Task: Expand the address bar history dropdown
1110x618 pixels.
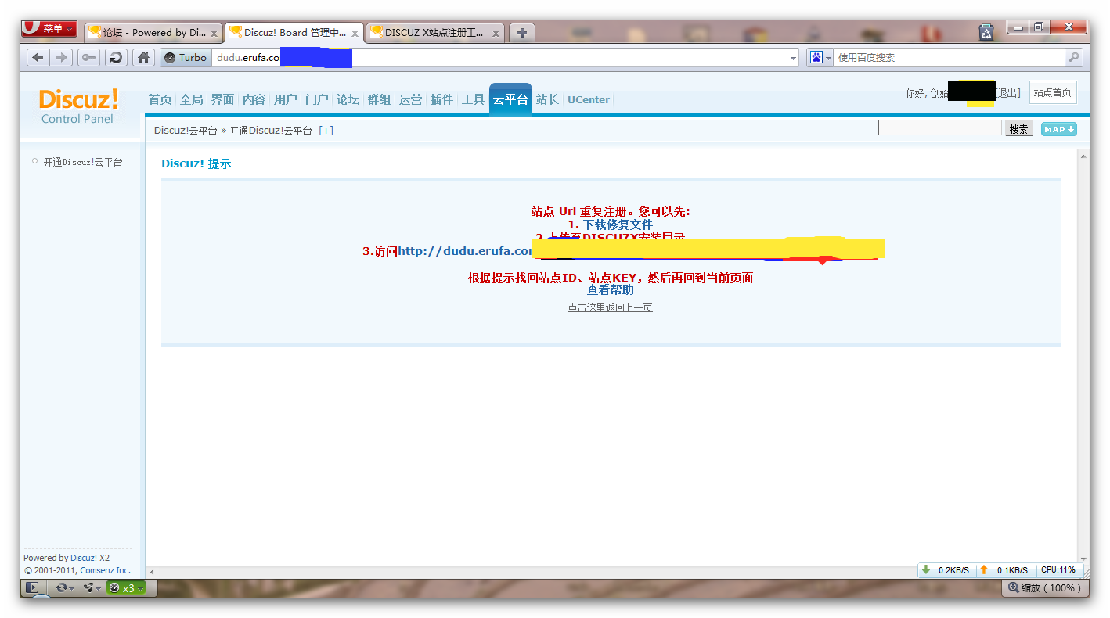Action: coord(793,58)
